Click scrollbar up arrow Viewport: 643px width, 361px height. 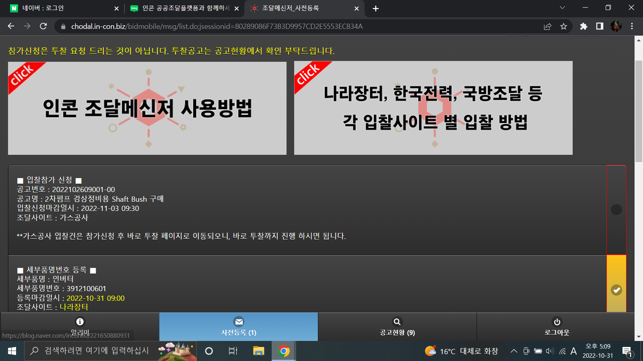[x=639, y=40]
